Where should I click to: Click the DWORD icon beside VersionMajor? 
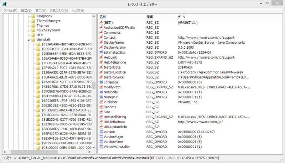tap(101, 137)
